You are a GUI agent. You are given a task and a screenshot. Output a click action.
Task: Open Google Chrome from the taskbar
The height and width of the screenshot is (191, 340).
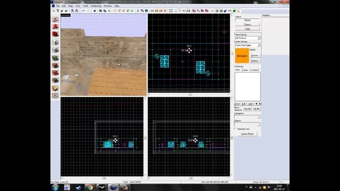(x=90, y=187)
